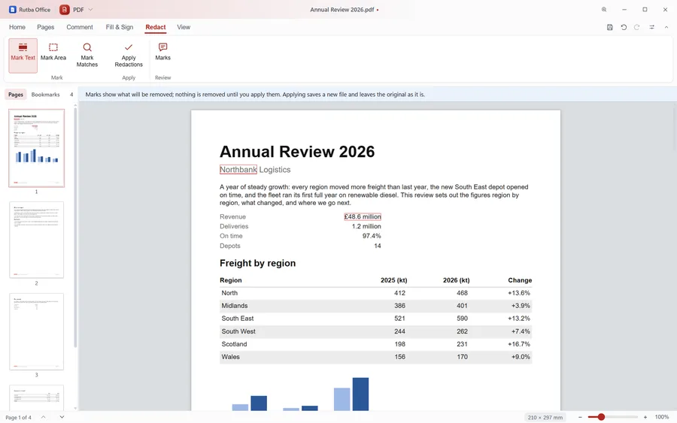
Task: Select page 1 thumbnail
Action: coord(36,148)
